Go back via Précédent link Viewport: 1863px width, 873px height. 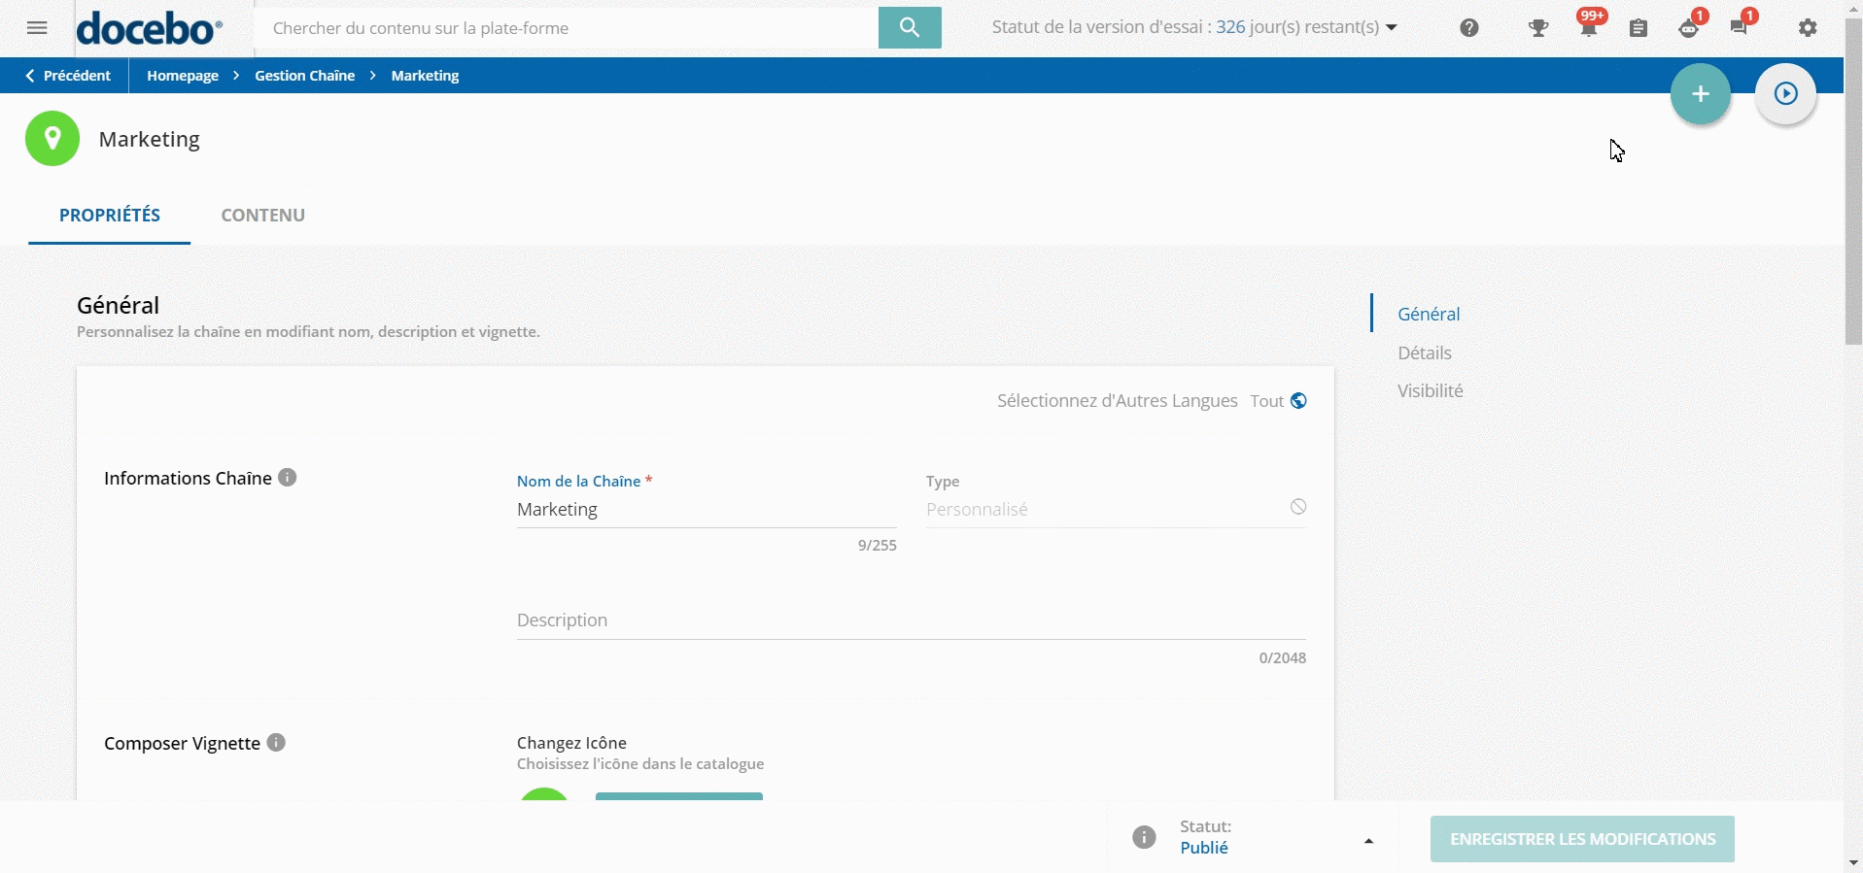pyautogui.click(x=68, y=76)
